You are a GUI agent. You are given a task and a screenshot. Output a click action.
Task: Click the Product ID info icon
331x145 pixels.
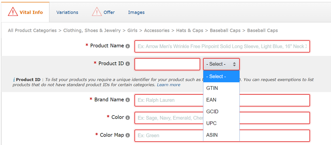point(128,64)
